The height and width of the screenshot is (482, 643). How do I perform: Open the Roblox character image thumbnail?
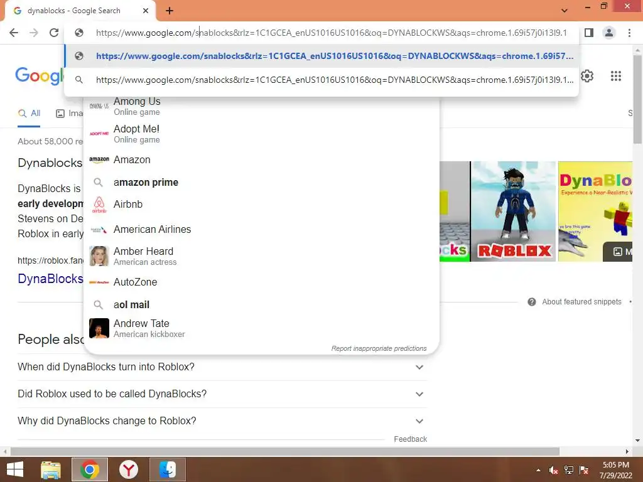pyautogui.click(x=513, y=212)
